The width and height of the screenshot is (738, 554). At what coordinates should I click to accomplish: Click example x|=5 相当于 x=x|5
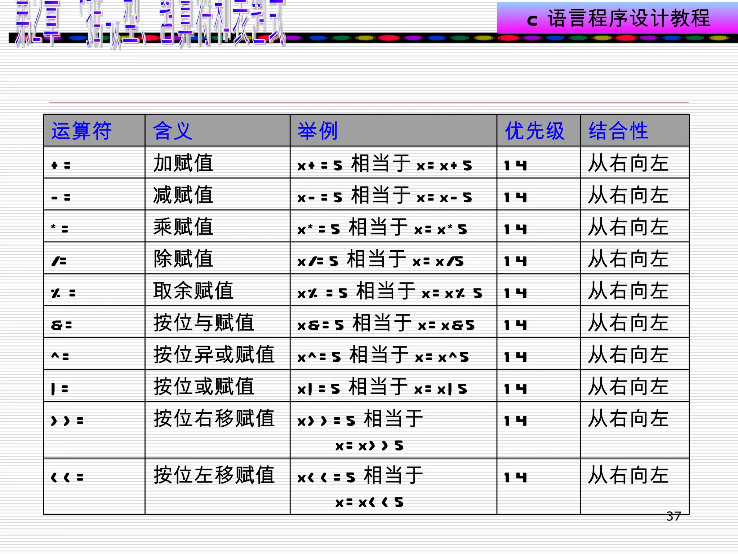[x=394, y=386]
